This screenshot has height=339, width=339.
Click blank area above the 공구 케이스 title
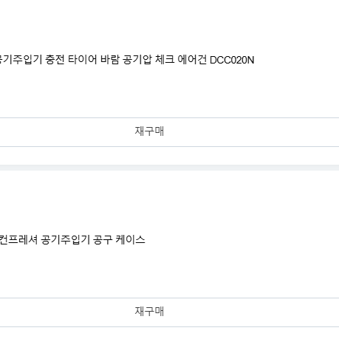[x=169, y=202]
